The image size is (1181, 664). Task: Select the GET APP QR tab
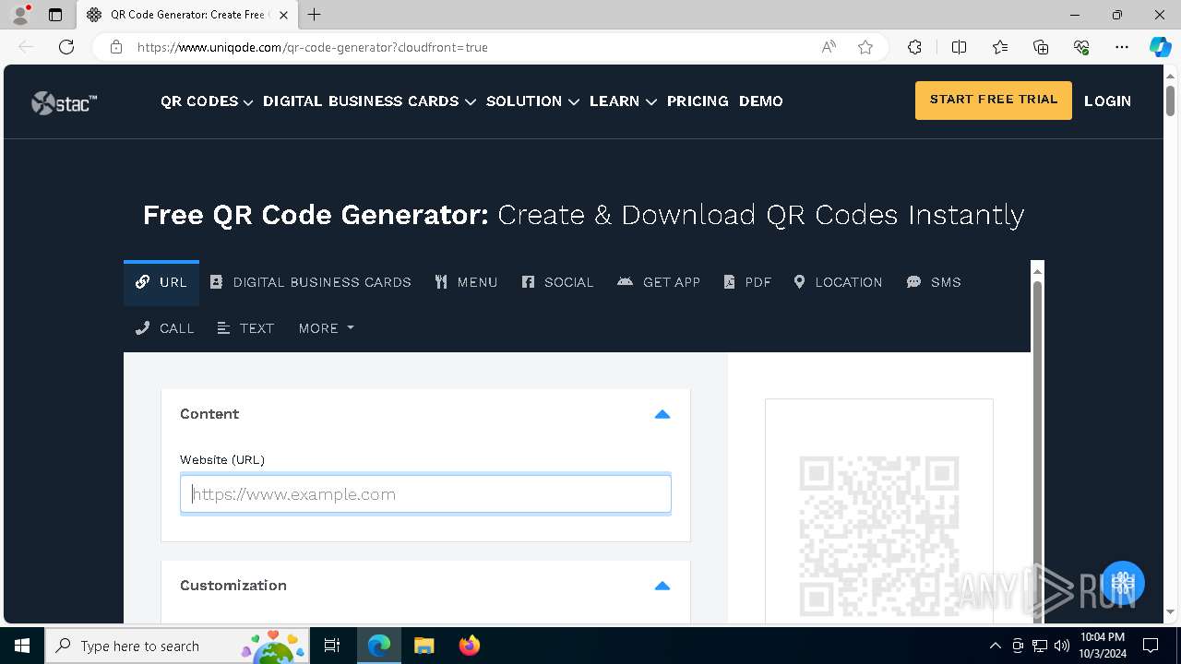coord(659,282)
